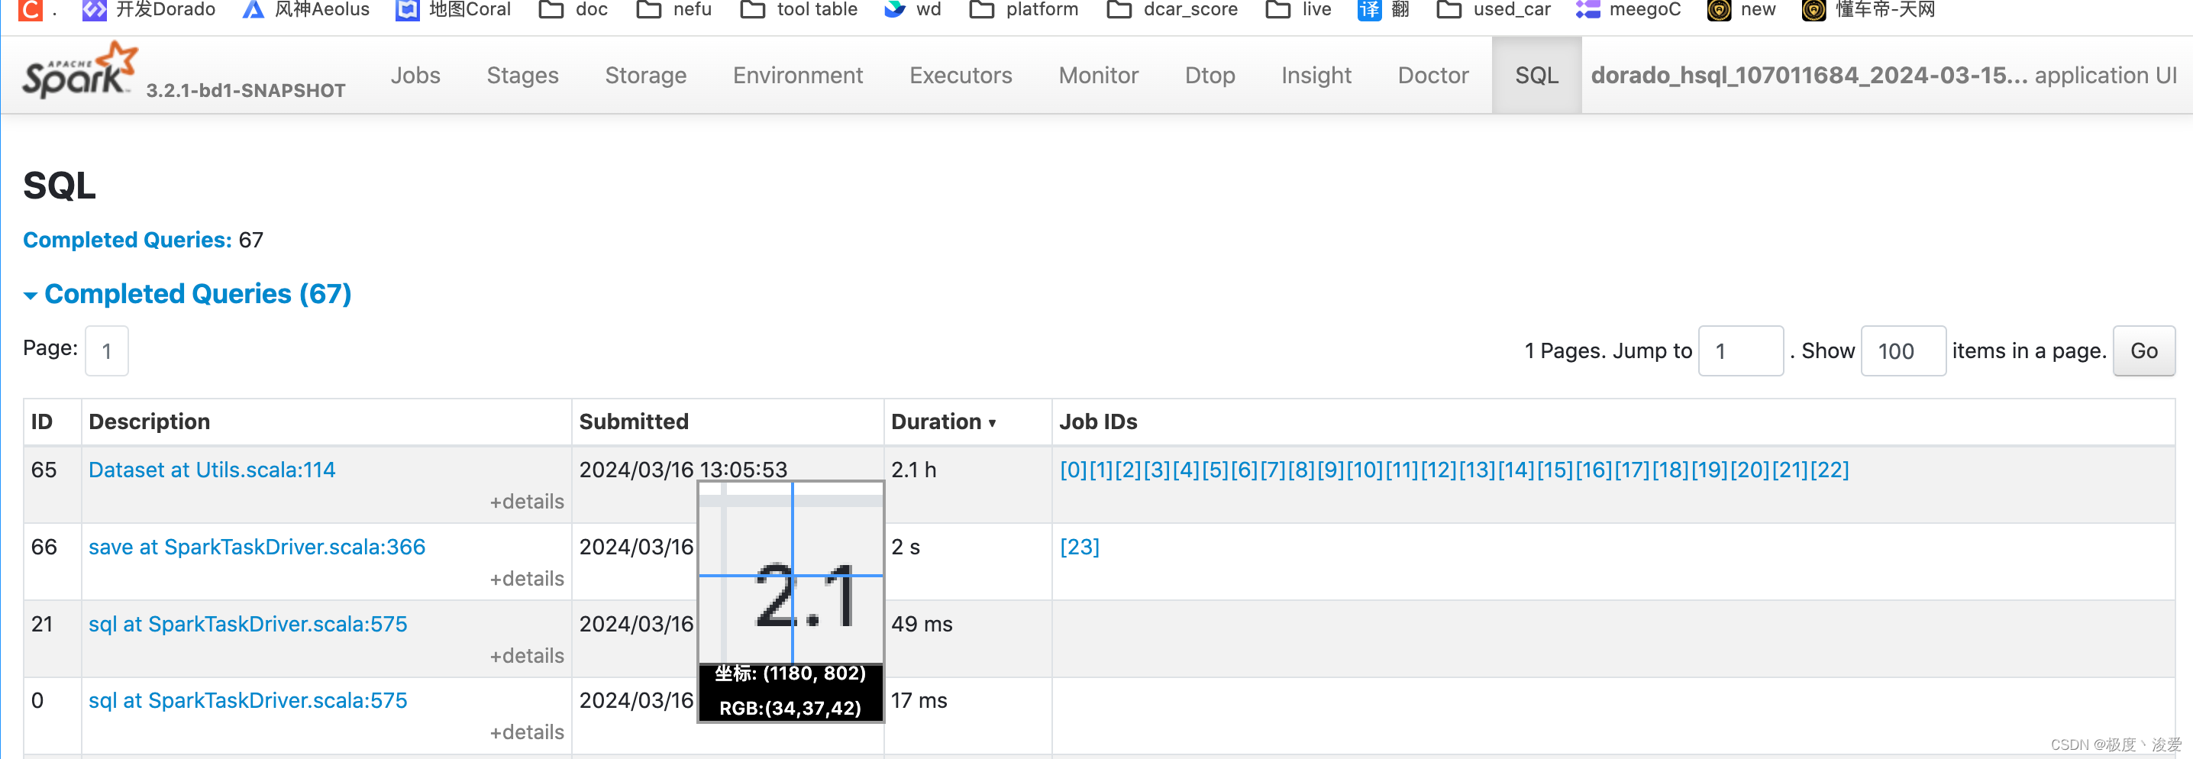Expand +details for query 65

526,502
